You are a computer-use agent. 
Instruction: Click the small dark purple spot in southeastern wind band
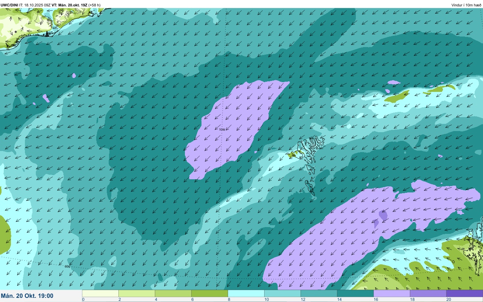(x=383, y=215)
